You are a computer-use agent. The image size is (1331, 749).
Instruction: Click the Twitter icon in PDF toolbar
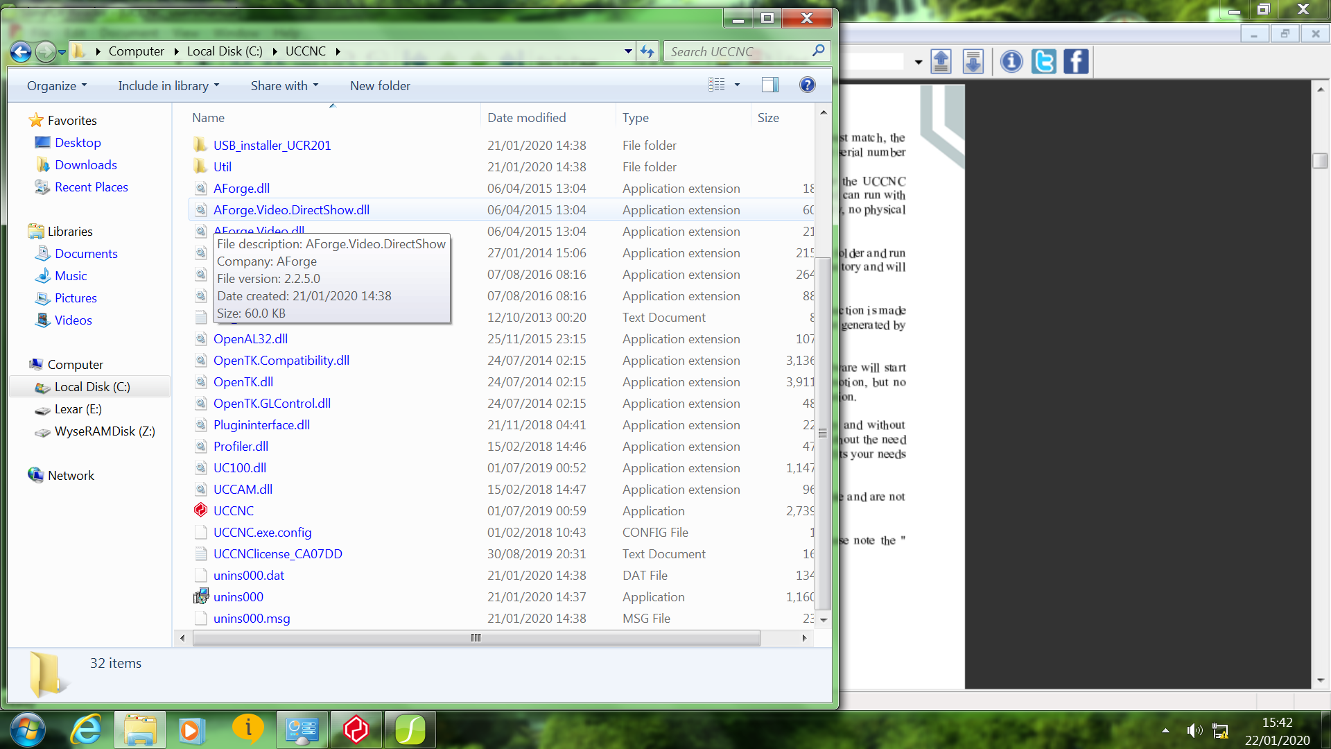(x=1043, y=62)
